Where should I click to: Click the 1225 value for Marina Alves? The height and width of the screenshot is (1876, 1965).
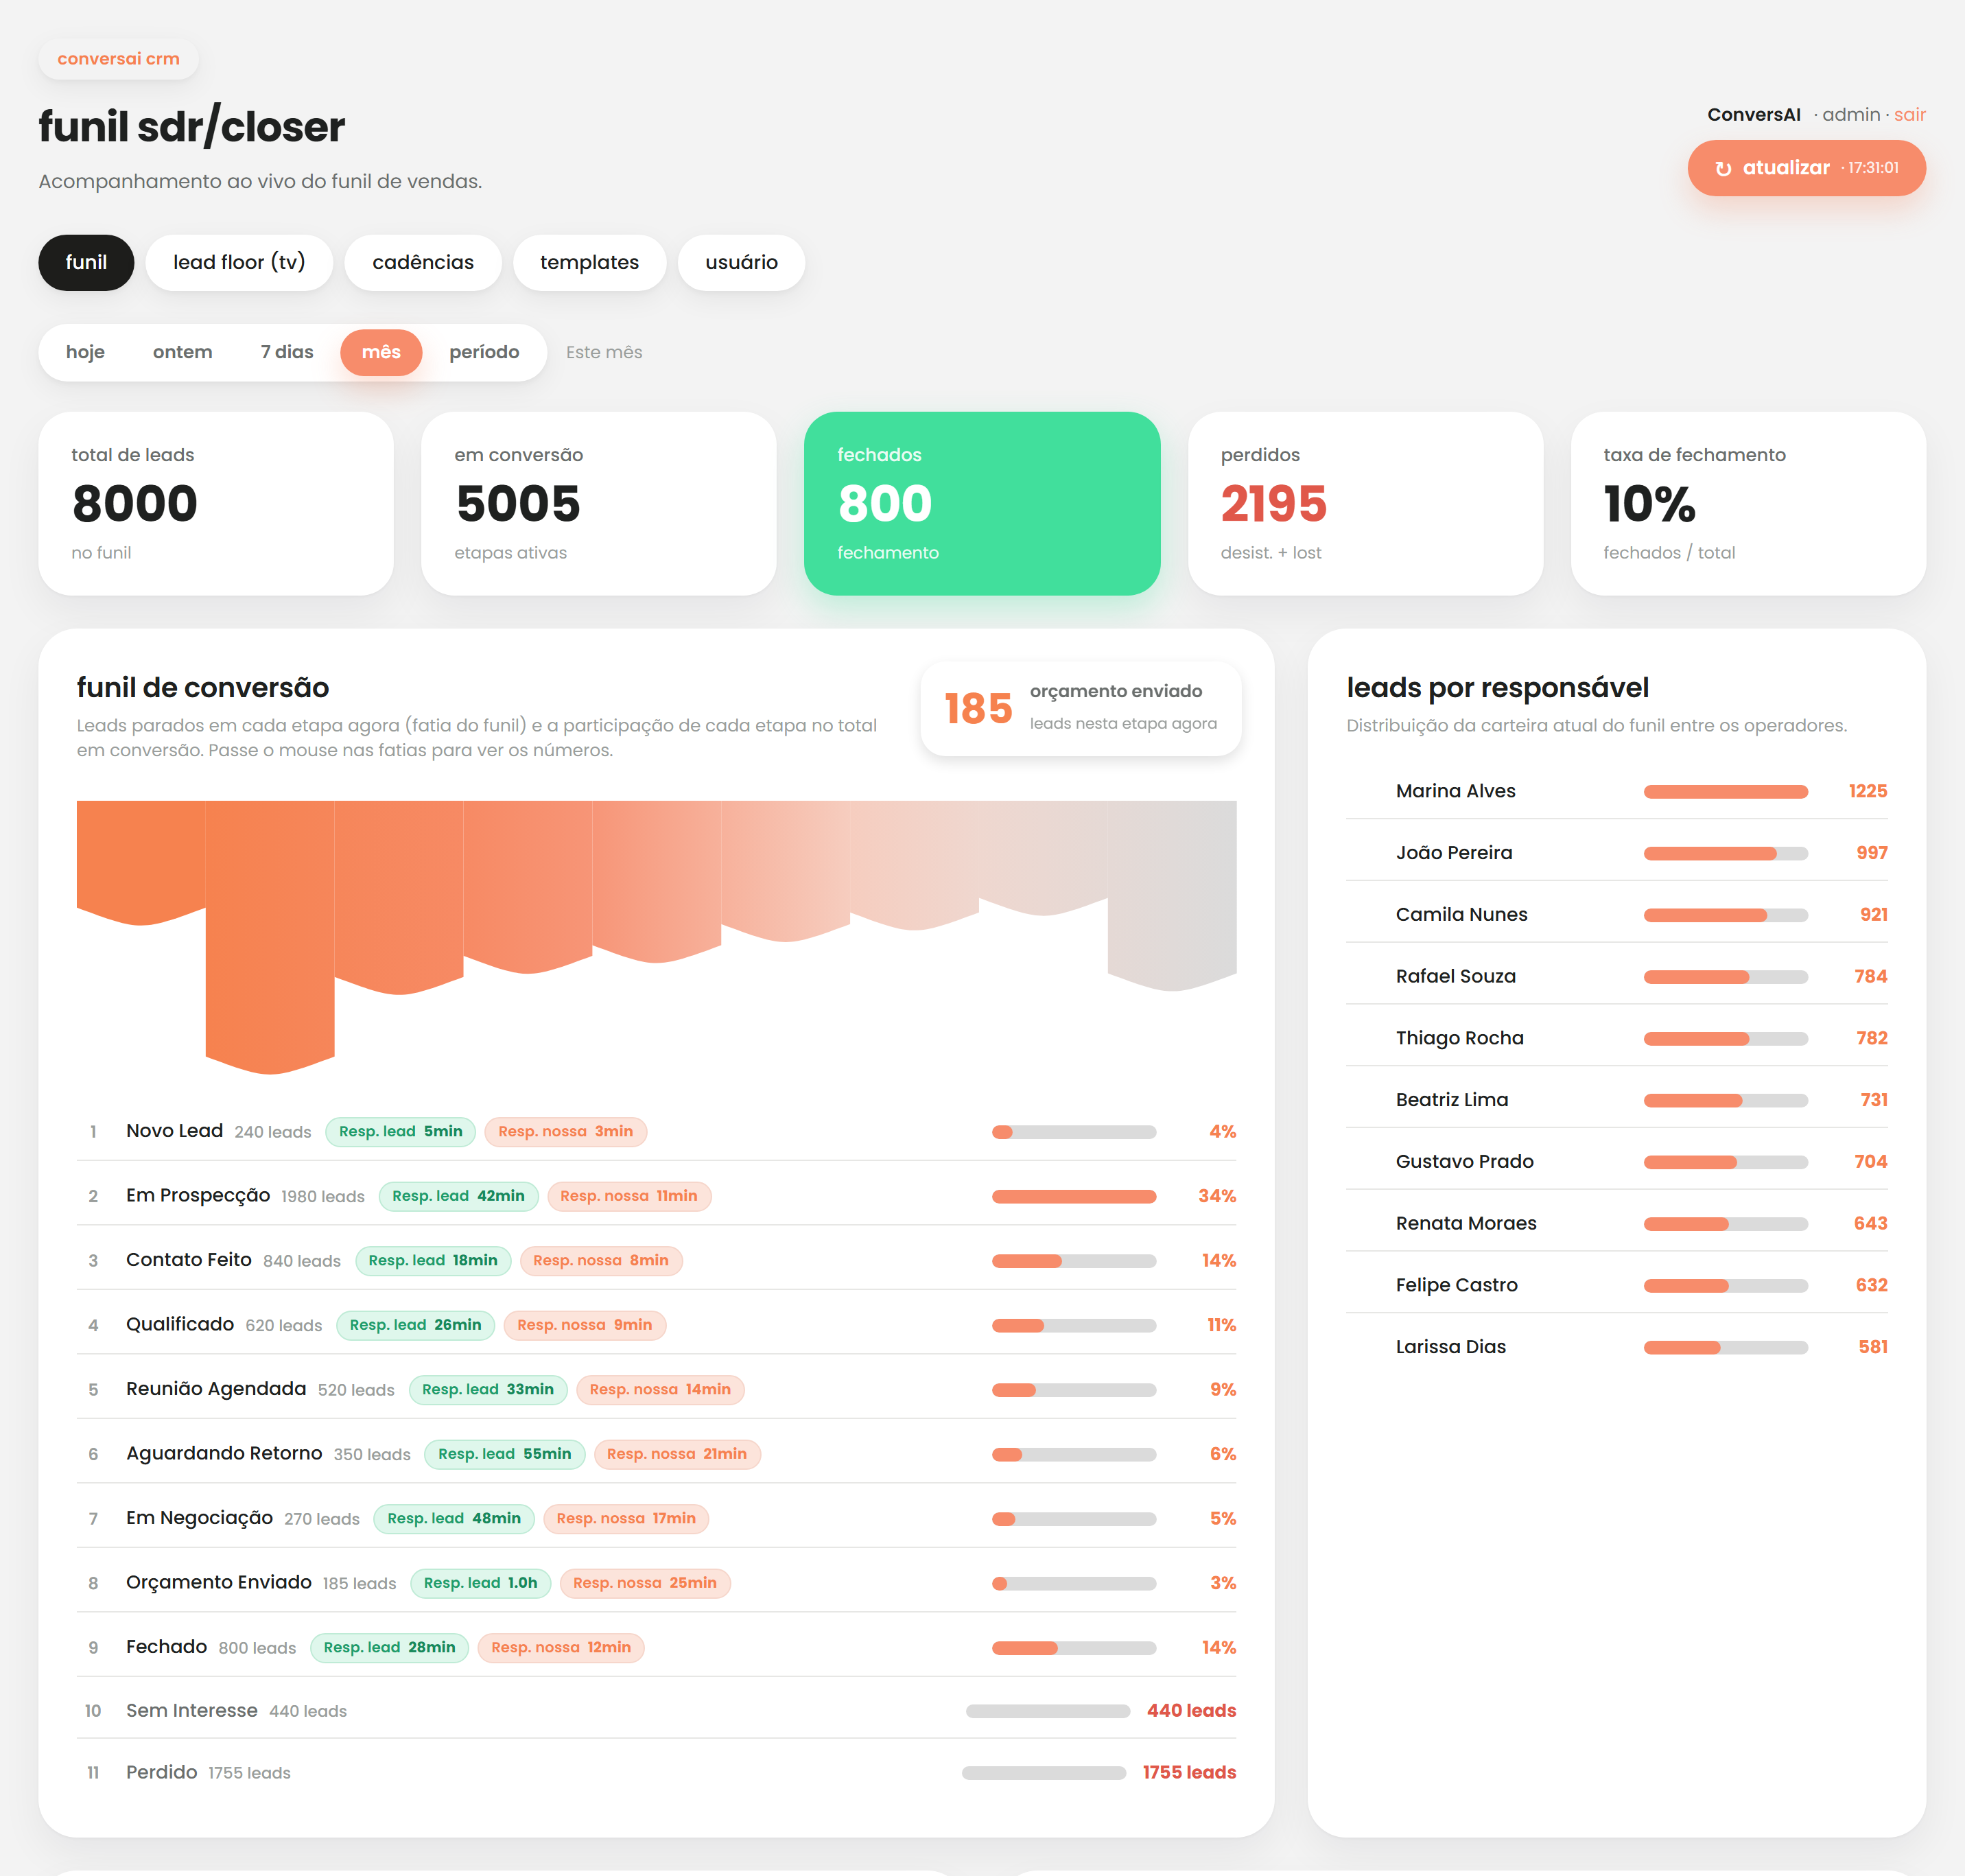pyautogui.click(x=1867, y=791)
